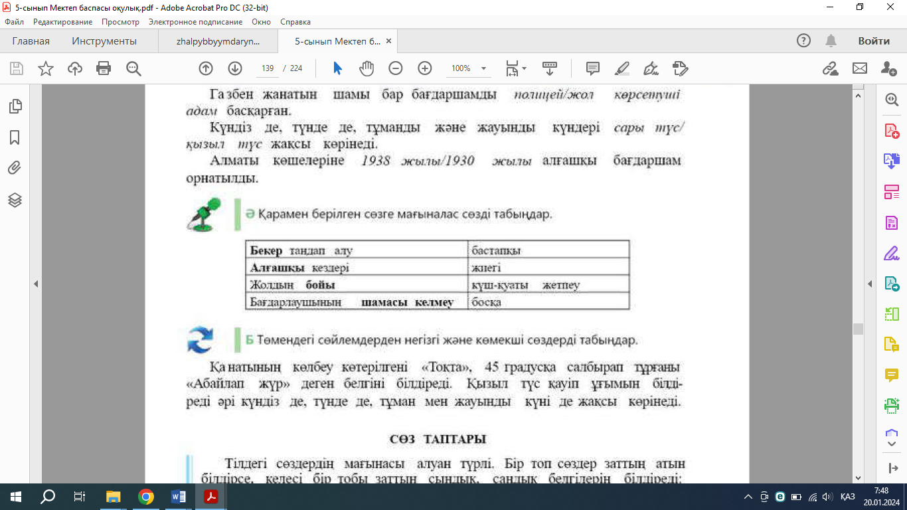Open File Explorer from the taskbar
Image resolution: width=907 pixels, height=510 pixels.
tap(114, 497)
